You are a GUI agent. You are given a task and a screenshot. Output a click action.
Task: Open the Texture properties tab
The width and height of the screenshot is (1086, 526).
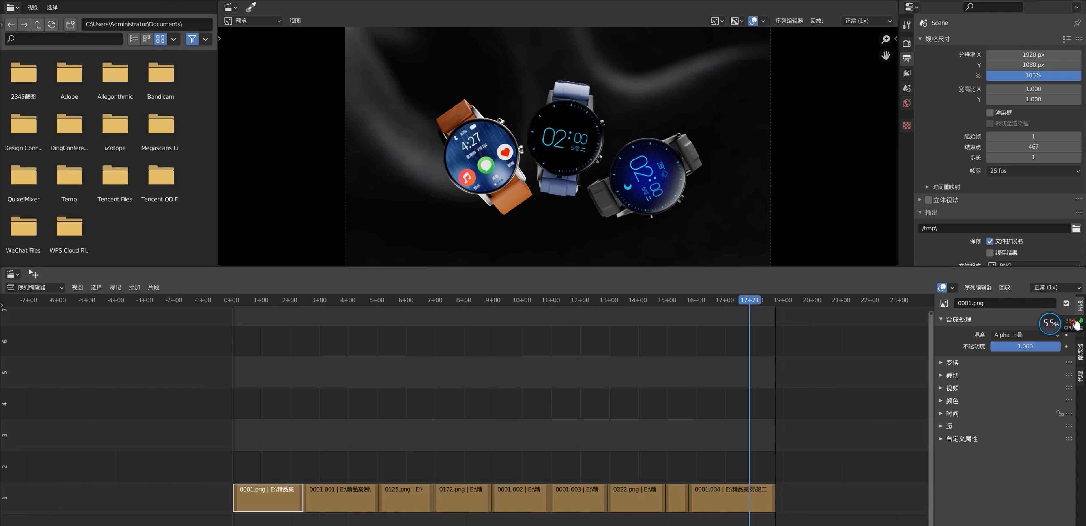pyautogui.click(x=906, y=125)
